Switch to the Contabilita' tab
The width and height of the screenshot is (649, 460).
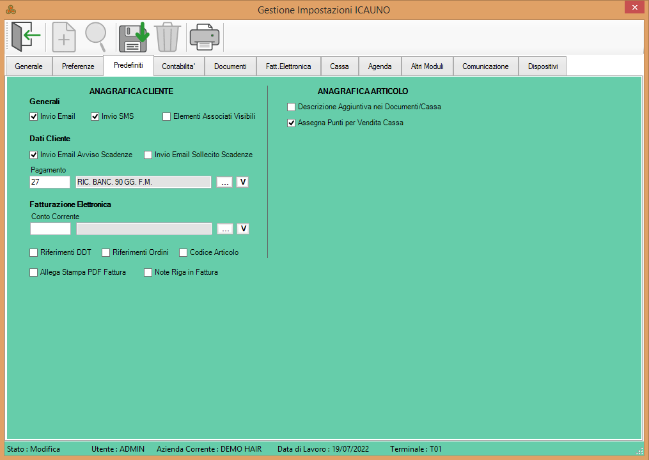click(x=178, y=66)
